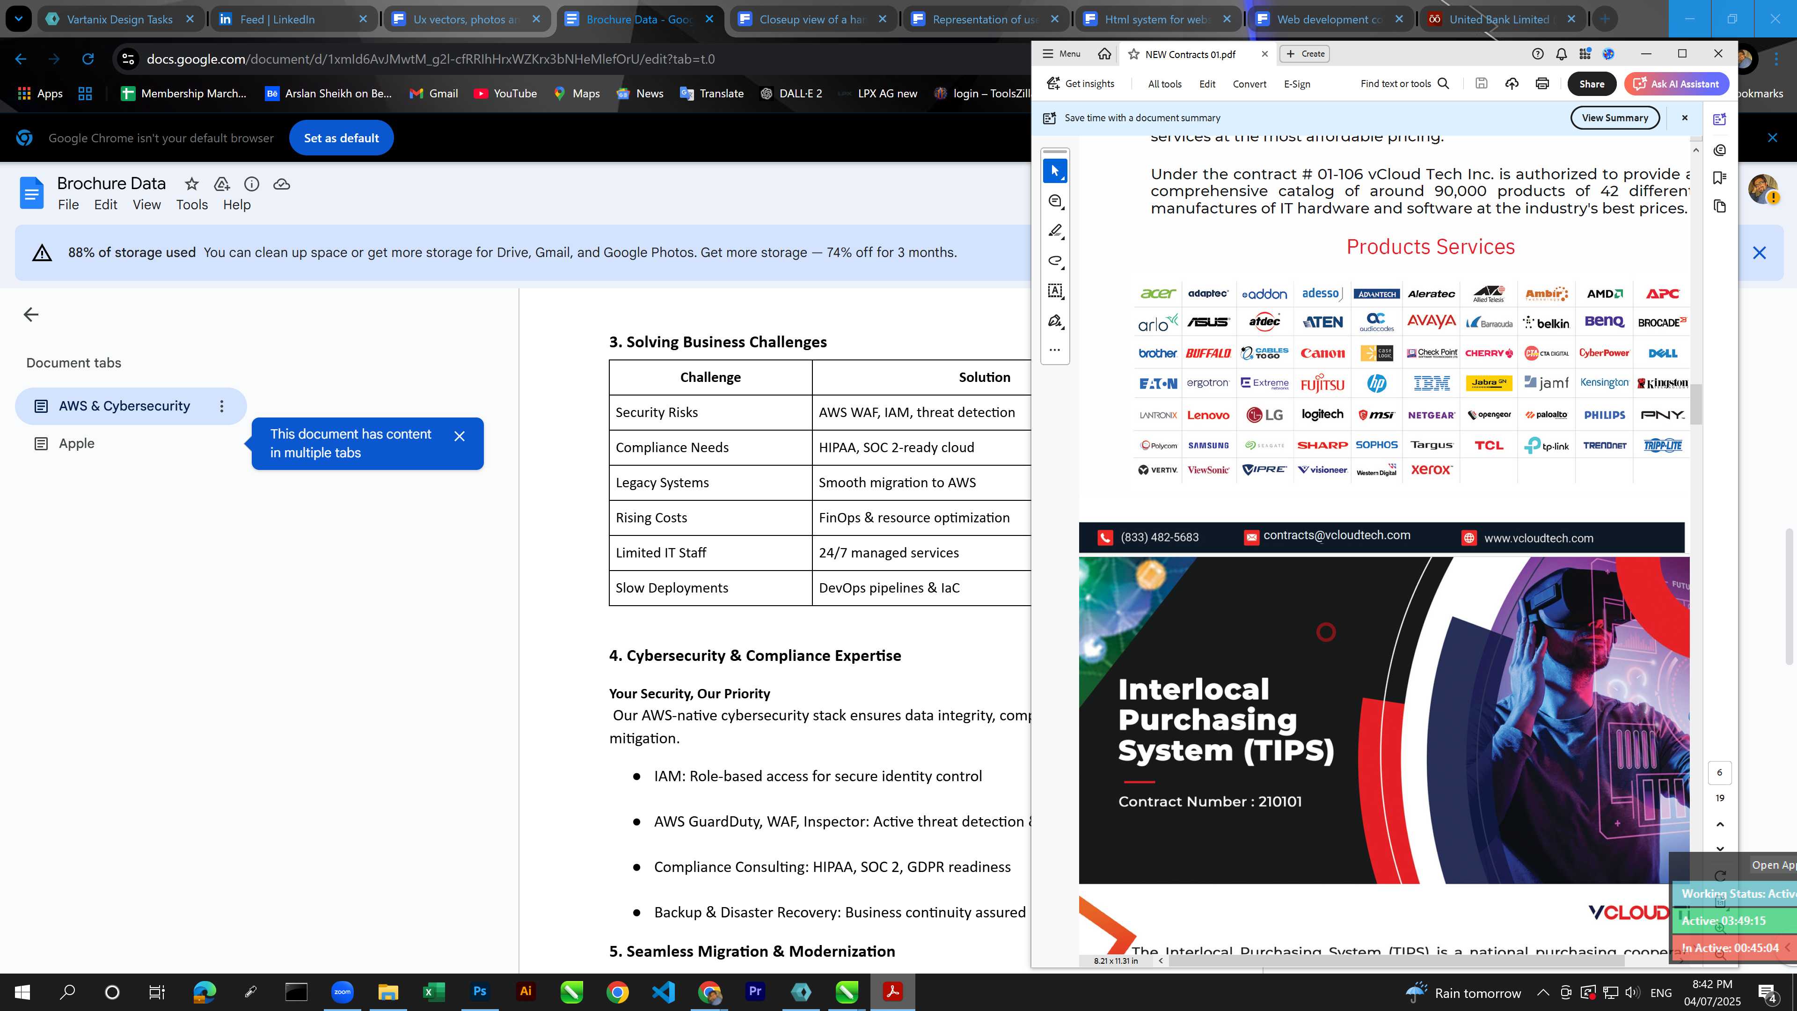Viewport: 1797px width, 1011px height.
Task: Open the Acrobat Menu
Action: click(1061, 54)
